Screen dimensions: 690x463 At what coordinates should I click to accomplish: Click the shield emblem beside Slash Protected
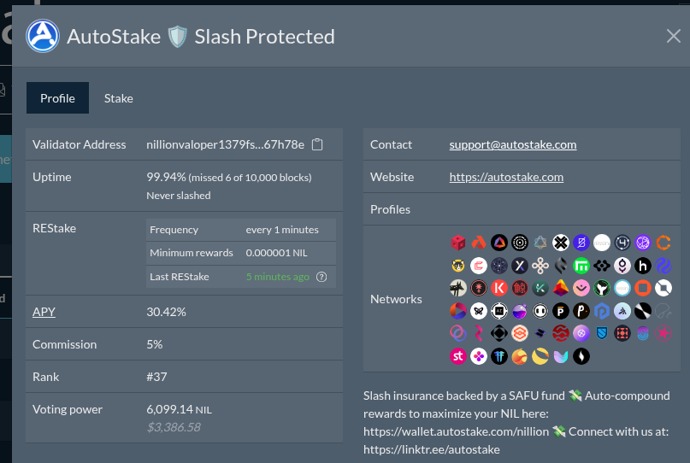178,37
